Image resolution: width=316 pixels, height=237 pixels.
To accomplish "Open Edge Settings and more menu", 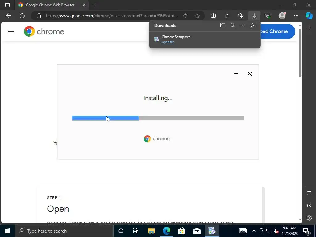I will [x=296, y=16].
